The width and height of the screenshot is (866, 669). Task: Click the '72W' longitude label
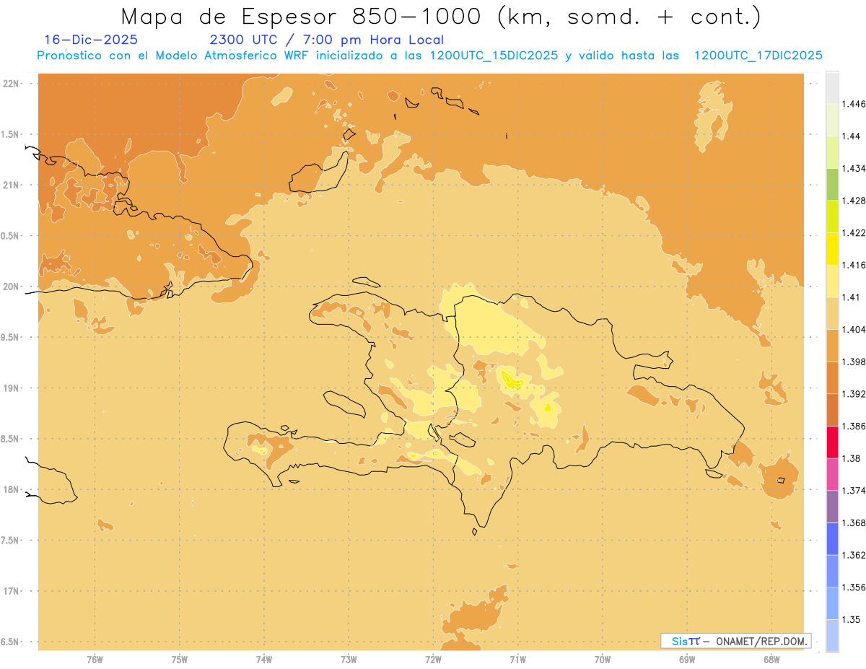tap(433, 660)
